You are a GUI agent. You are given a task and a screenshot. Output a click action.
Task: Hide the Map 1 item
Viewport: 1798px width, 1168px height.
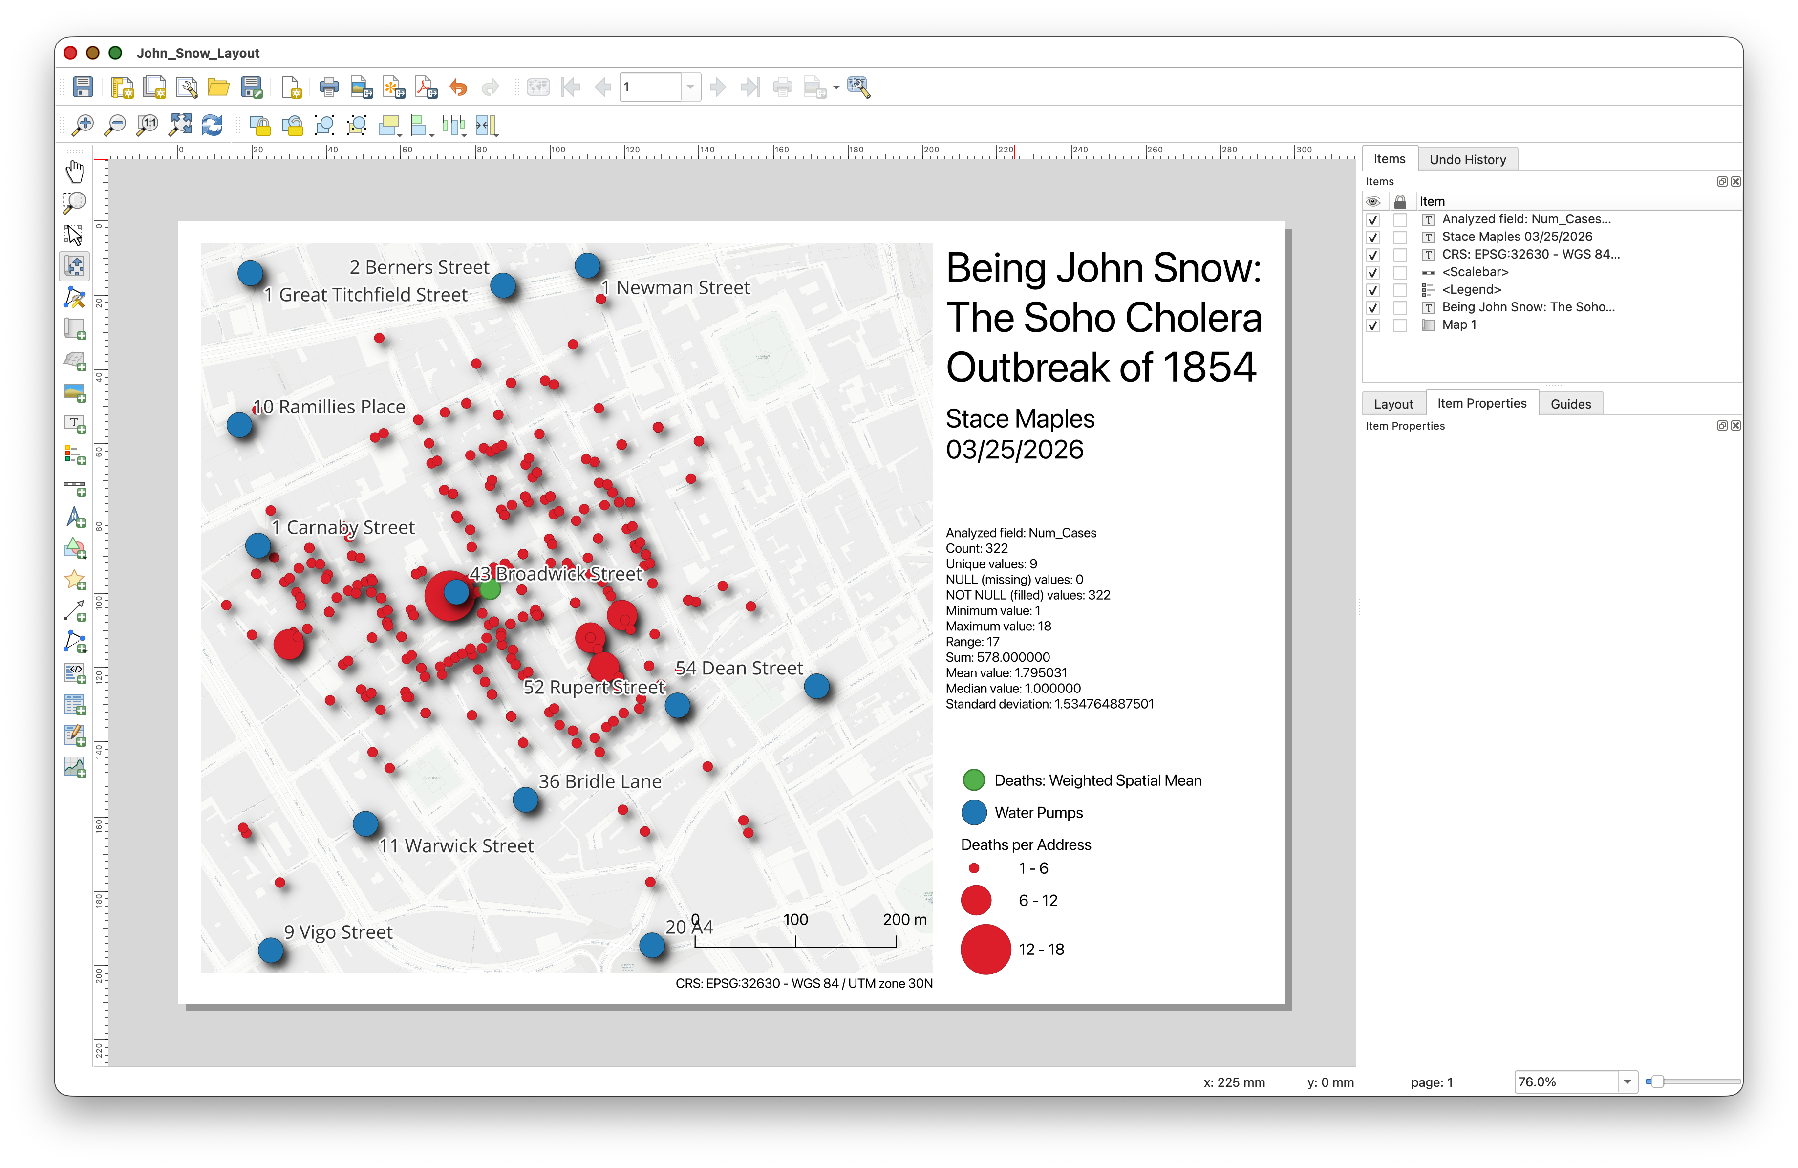click(1372, 325)
